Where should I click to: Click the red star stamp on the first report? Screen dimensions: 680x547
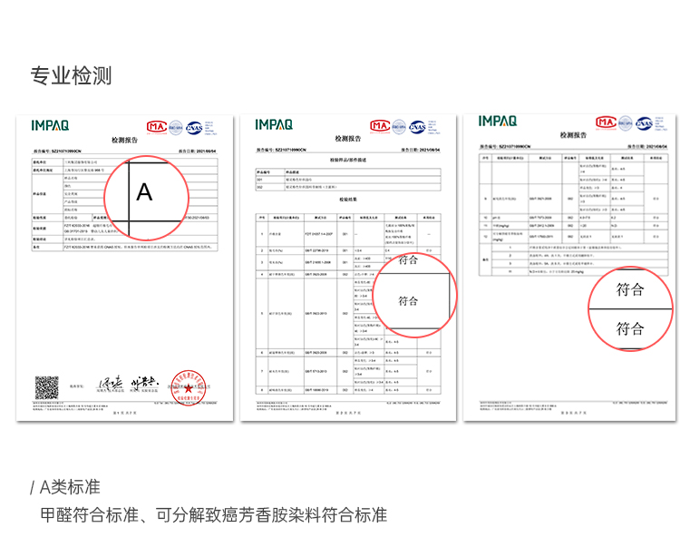tap(188, 388)
